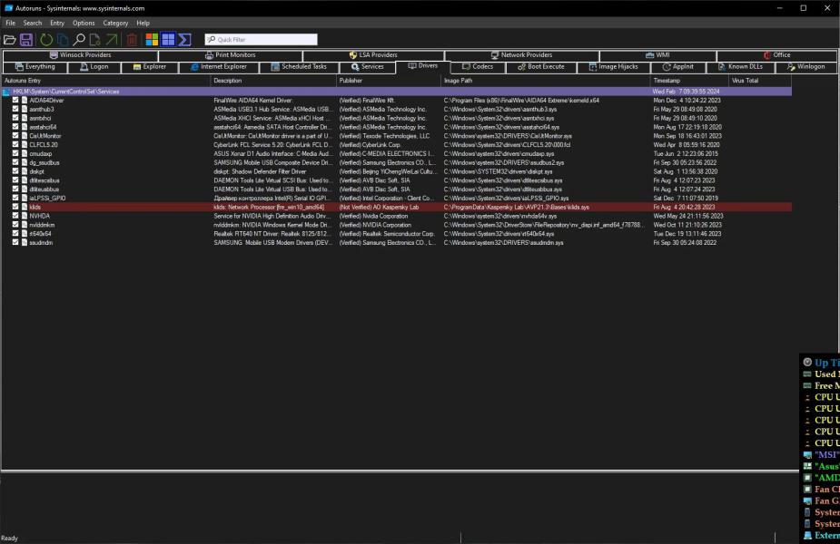
Task: Click the Copy documents toolbar icon
Action: click(x=63, y=40)
